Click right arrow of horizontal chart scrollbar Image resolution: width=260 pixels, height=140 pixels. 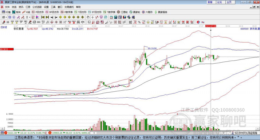click(223, 133)
